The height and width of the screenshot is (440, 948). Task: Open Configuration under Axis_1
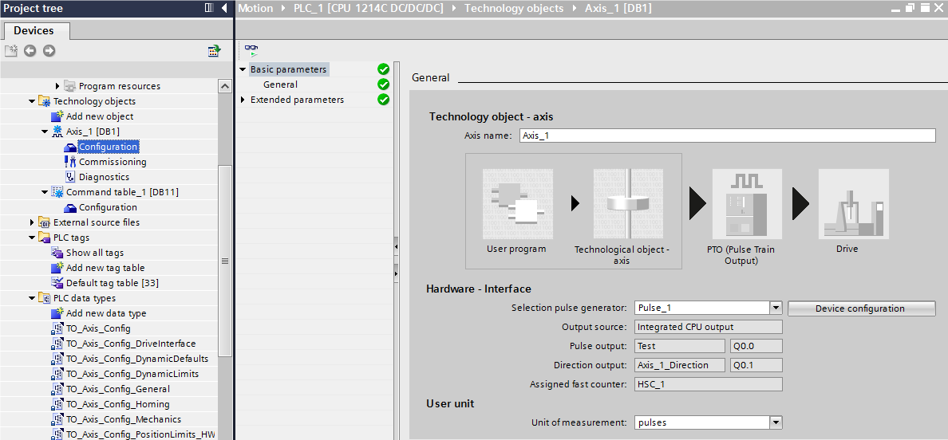(x=109, y=147)
